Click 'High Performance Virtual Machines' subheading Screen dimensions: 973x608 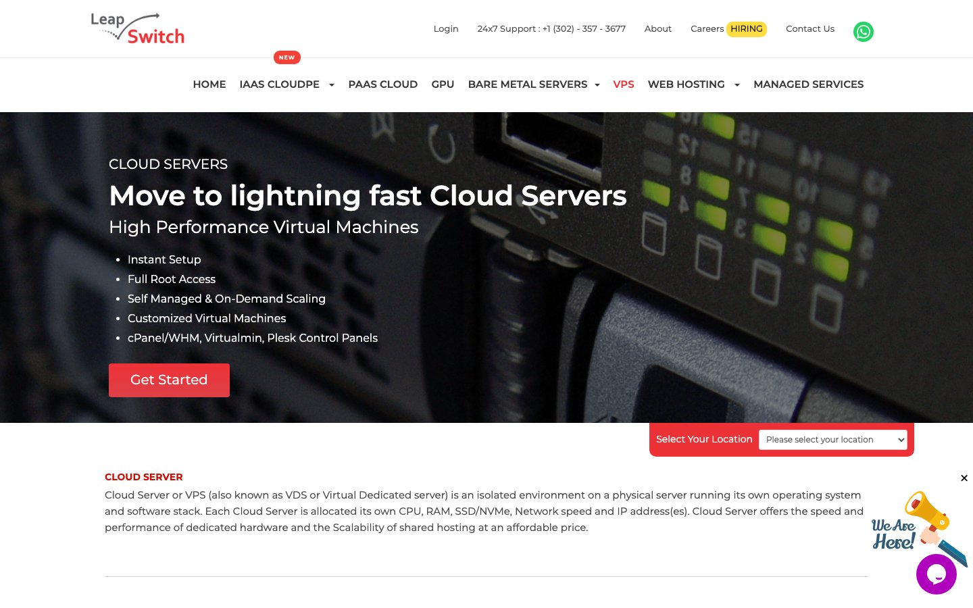pyautogui.click(x=264, y=227)
